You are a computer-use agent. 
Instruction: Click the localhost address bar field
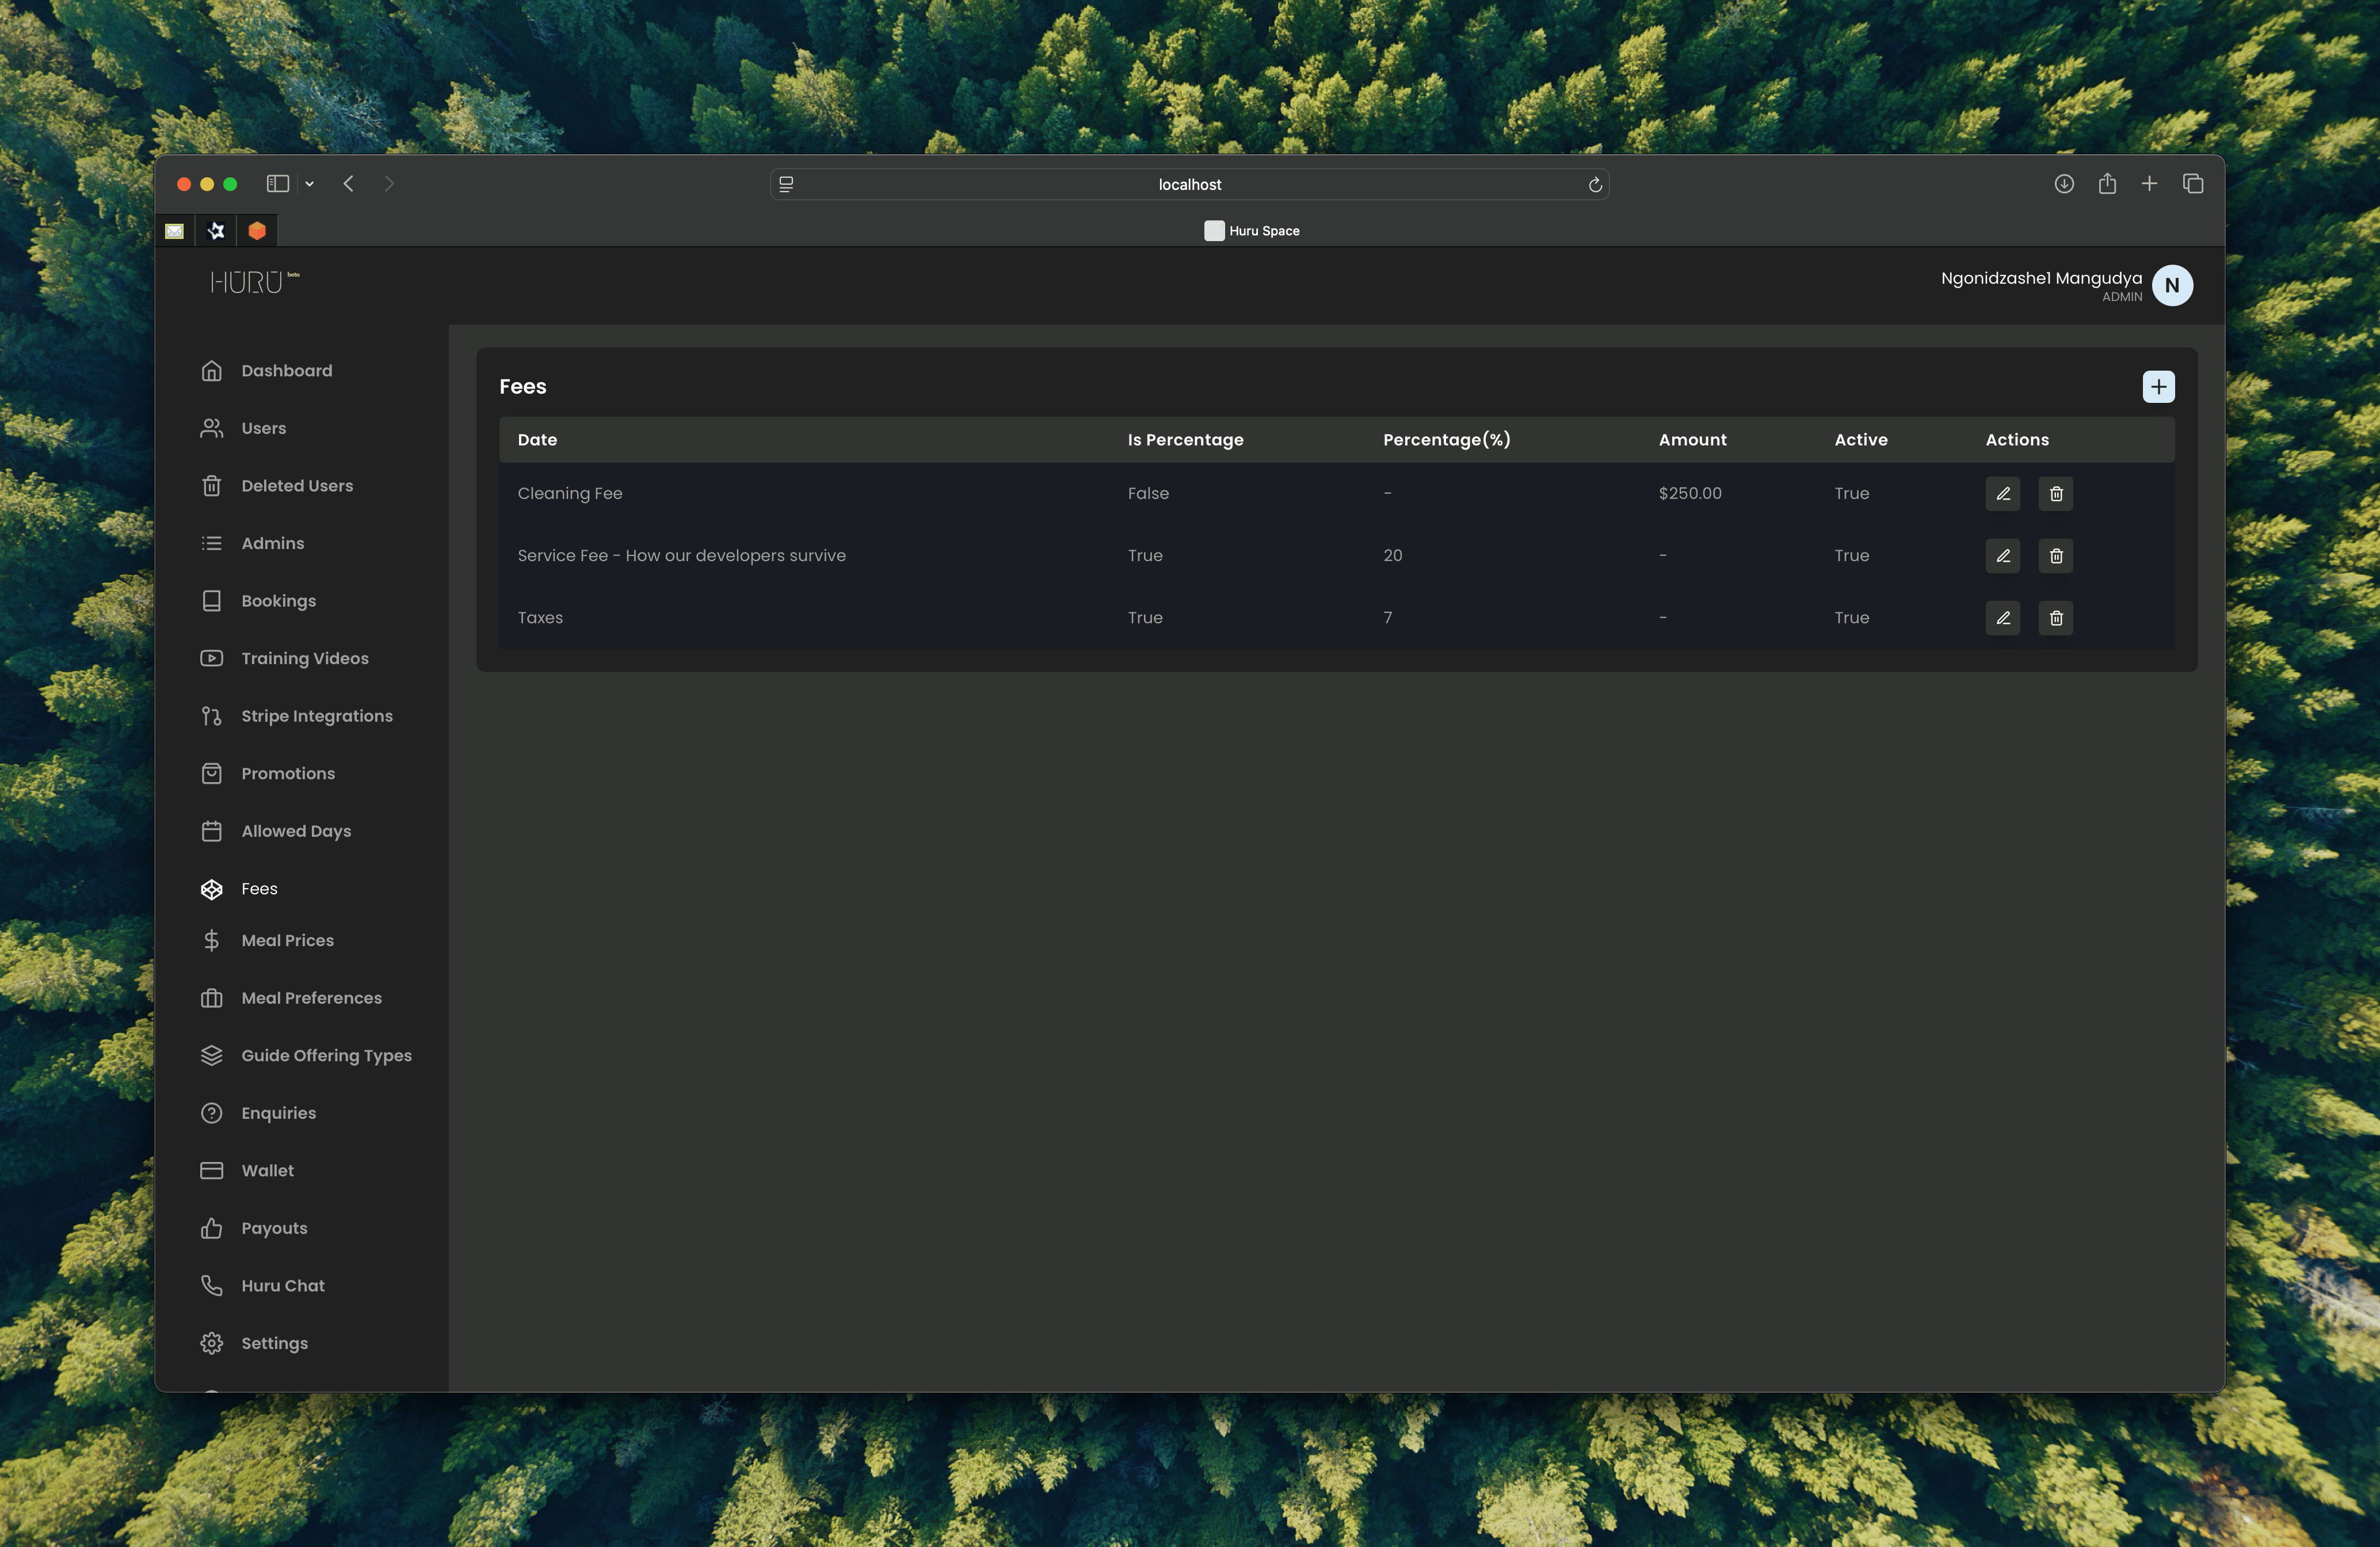tap(1189, 184)
